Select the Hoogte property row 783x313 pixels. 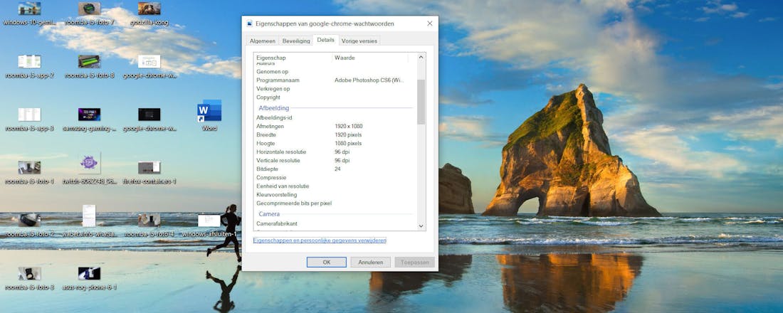click(335, 143)
